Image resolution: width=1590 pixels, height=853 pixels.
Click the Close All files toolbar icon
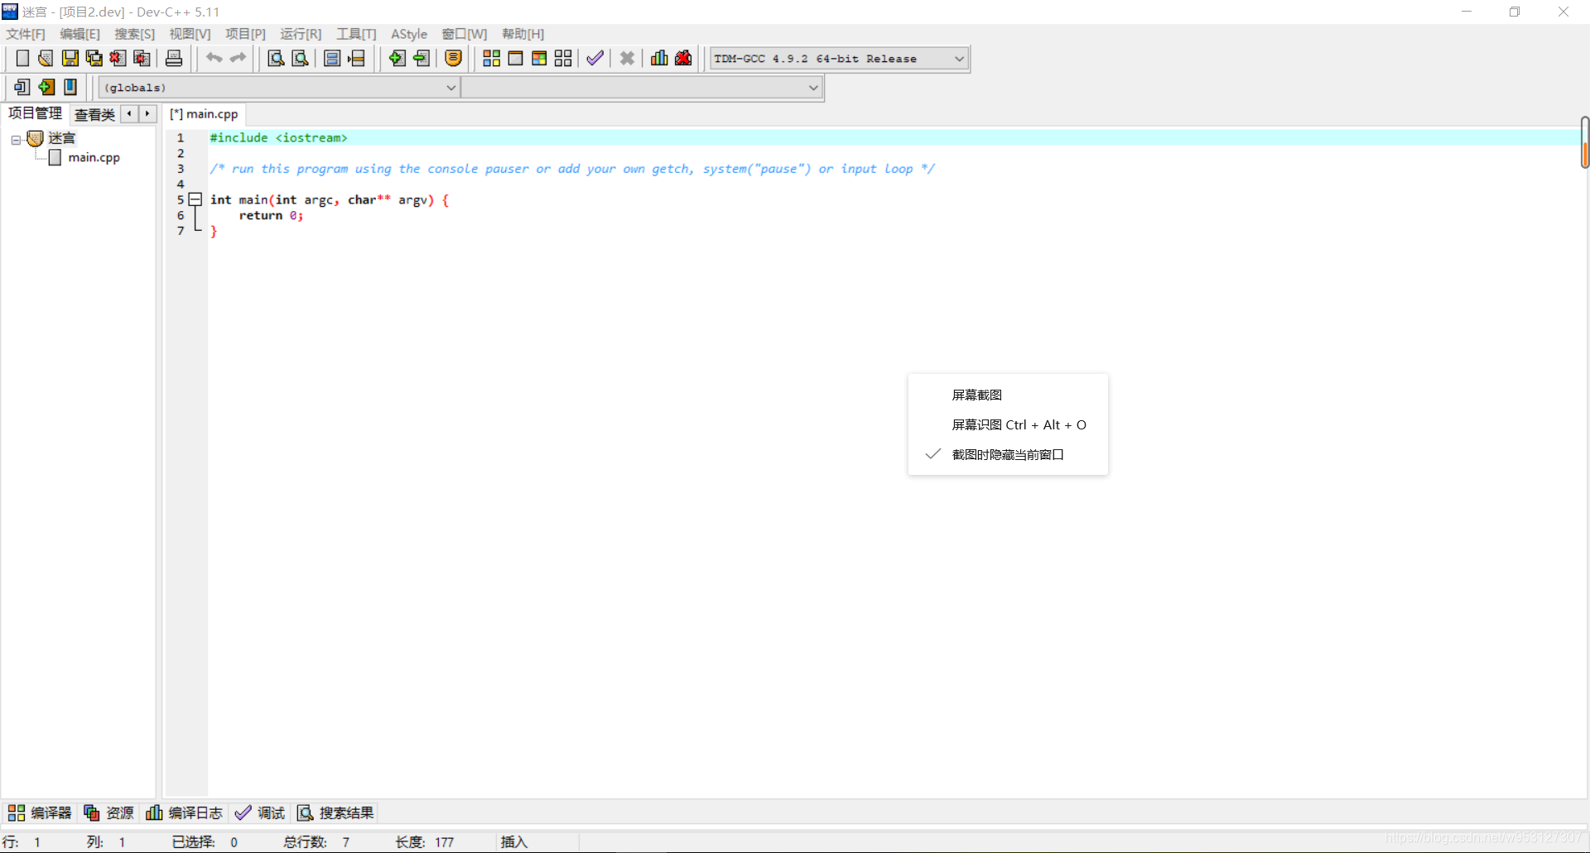[x=142, y=58]
